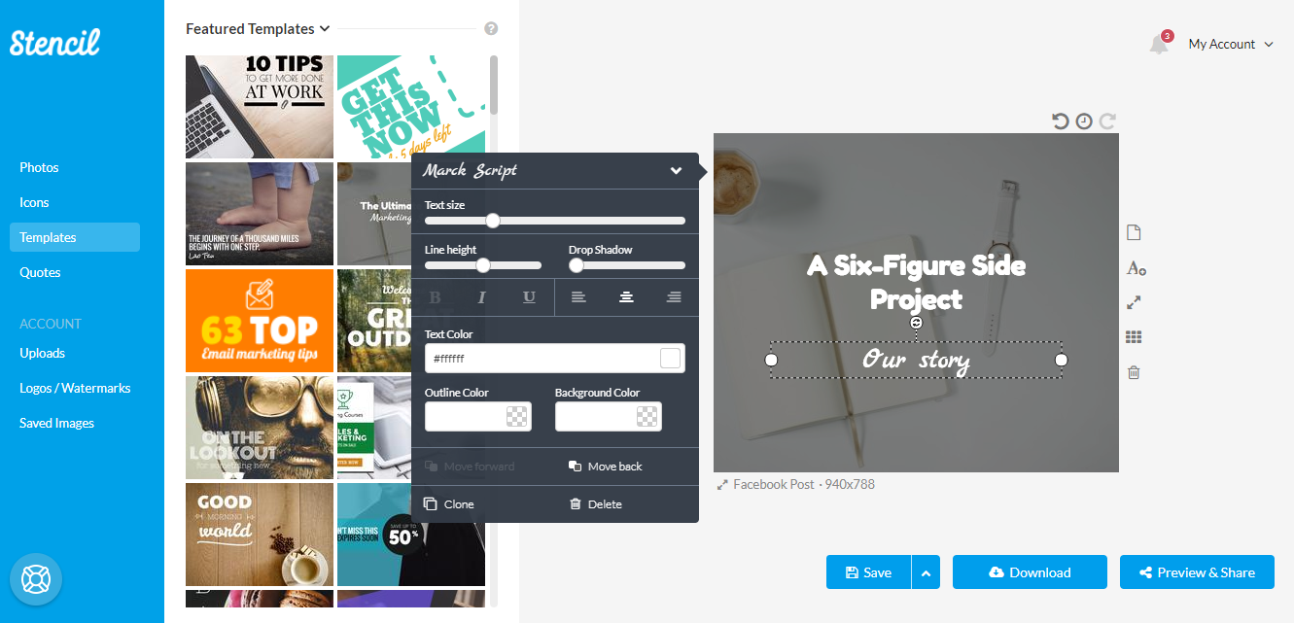Select the 63 TOP email tips template
This screenshot has width=1294, height=623.
tap(260, 321)
